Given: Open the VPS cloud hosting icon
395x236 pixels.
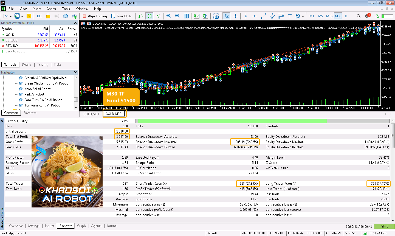Looking at the screenshot, I should pyautogui.click(x=66, y=16).
